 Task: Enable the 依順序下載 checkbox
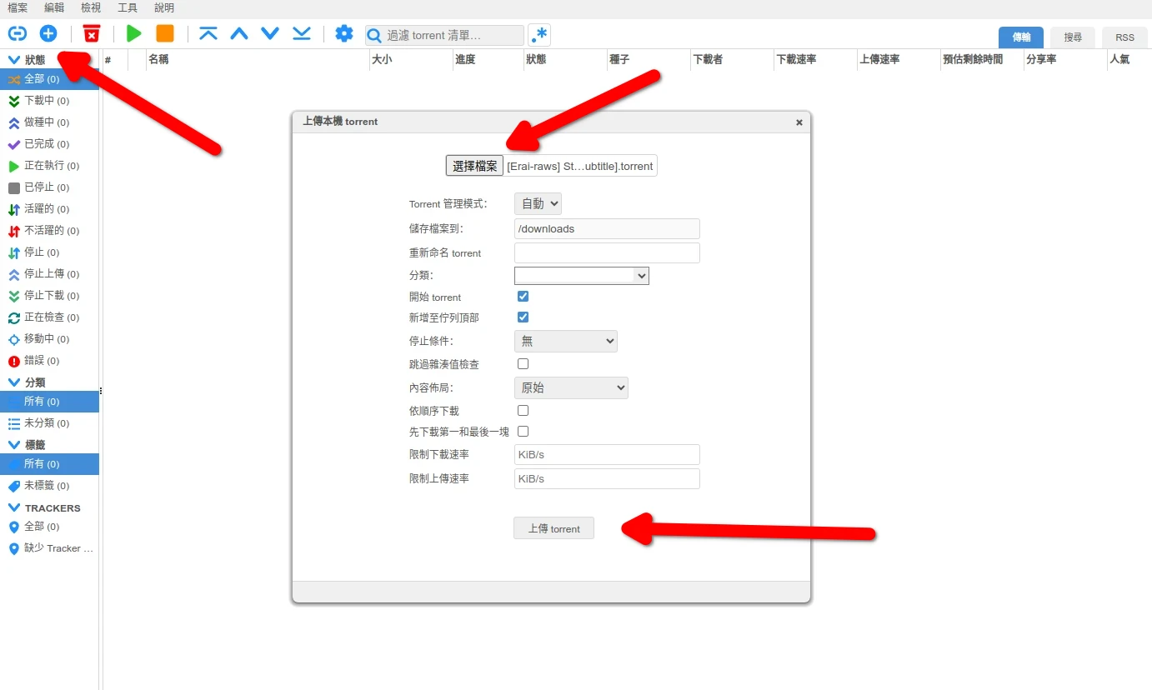pyautogui.click(x=523, y=410)
